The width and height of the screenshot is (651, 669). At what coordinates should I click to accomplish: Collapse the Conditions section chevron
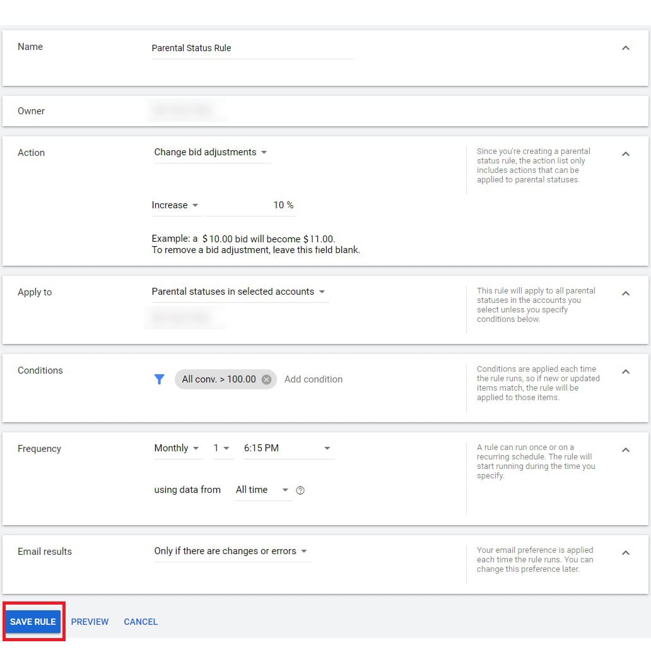[625, 372]
